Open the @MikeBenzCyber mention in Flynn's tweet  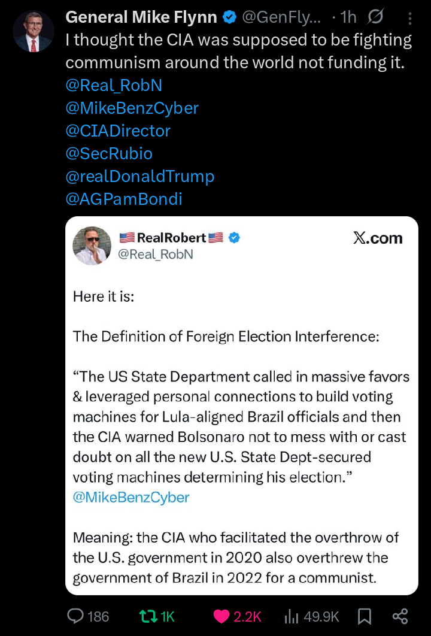[x=132, y=108]
